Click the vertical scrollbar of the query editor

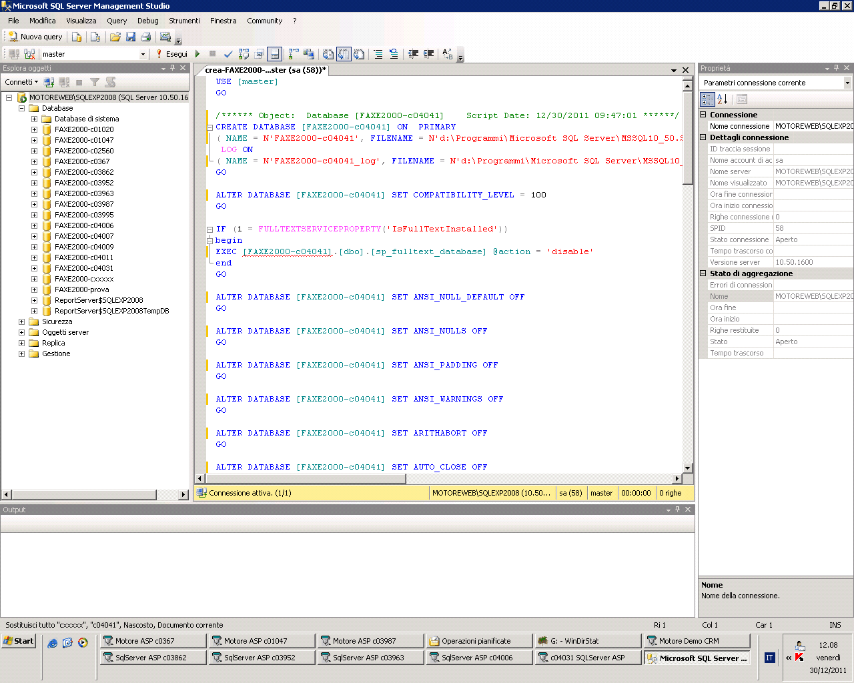688,275
